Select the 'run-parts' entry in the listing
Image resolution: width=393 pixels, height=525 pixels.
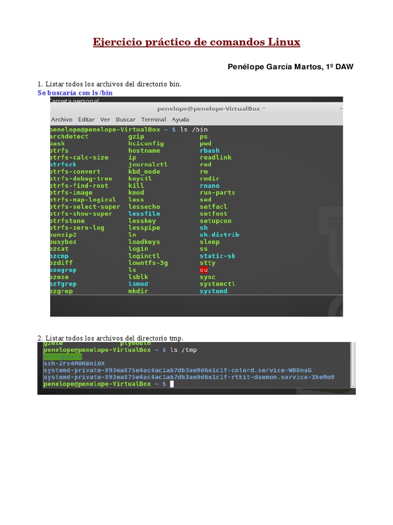tap(217, 193)
